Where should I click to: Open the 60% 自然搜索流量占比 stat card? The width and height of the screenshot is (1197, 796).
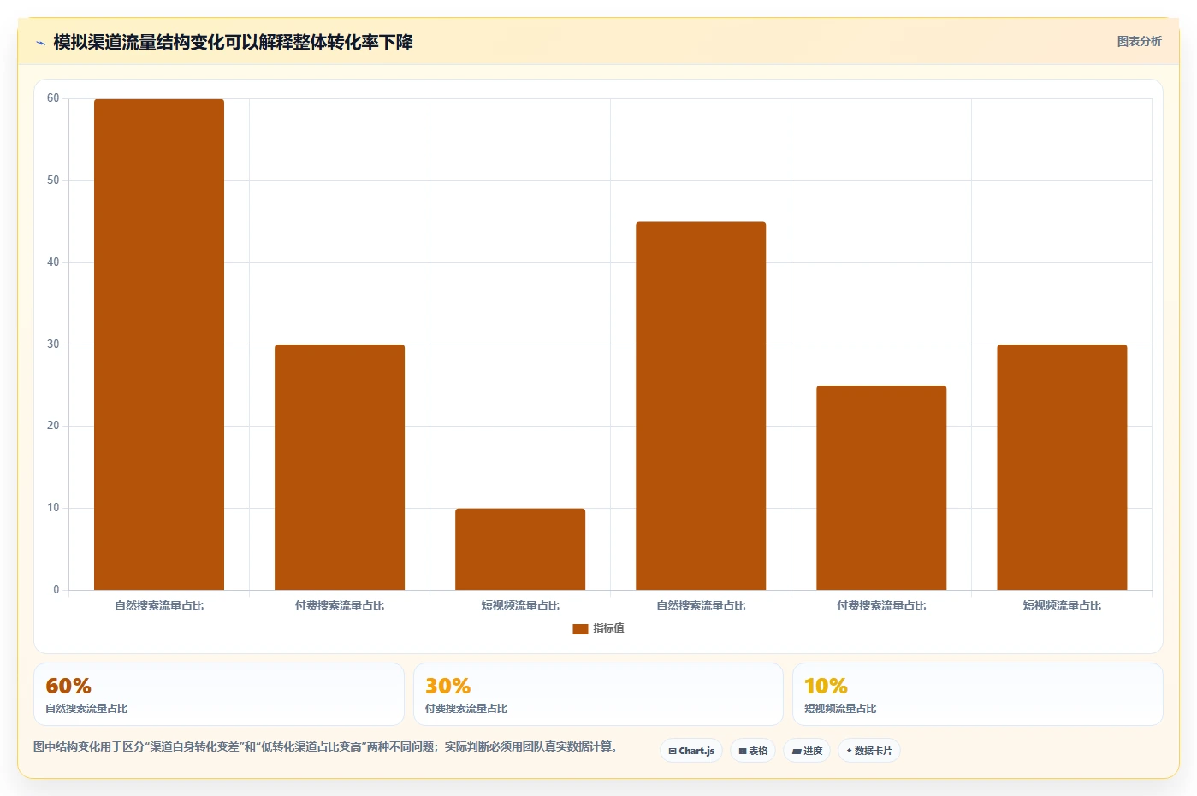(219, 694)
